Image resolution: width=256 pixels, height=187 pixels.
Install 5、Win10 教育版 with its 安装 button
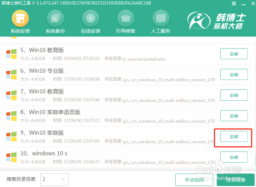point(234,54)
